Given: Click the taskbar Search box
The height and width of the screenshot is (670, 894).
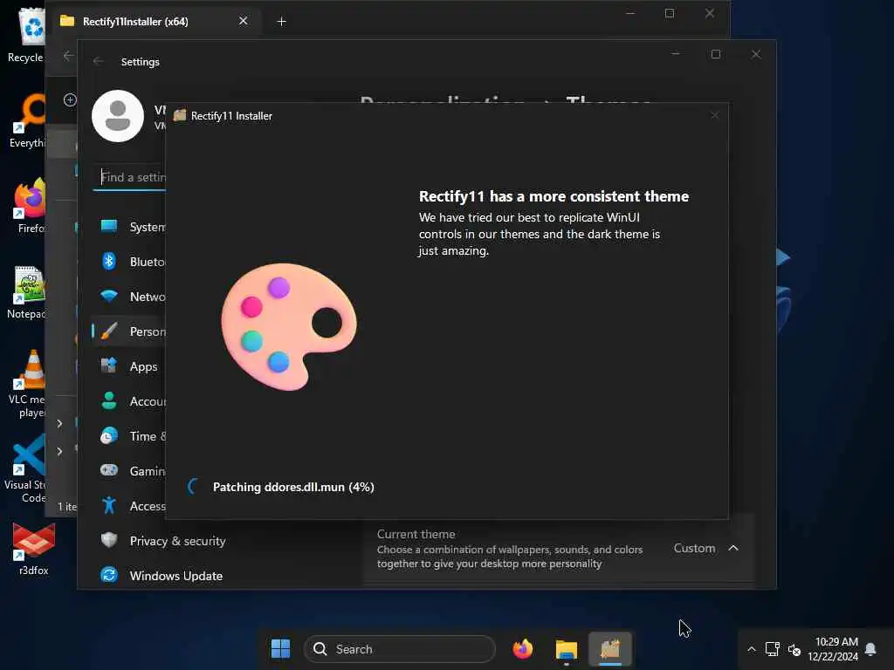Looking at the screenshot, I should click(x=400, y=649).
